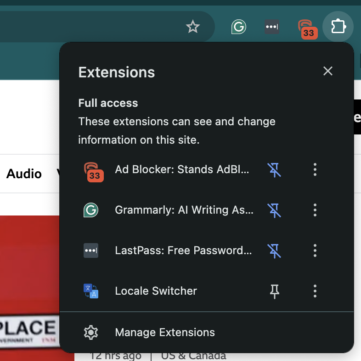Screen dimensions: 361x361
Task: Open Grammarly extension from the toolbar
Action: point(238,27)
